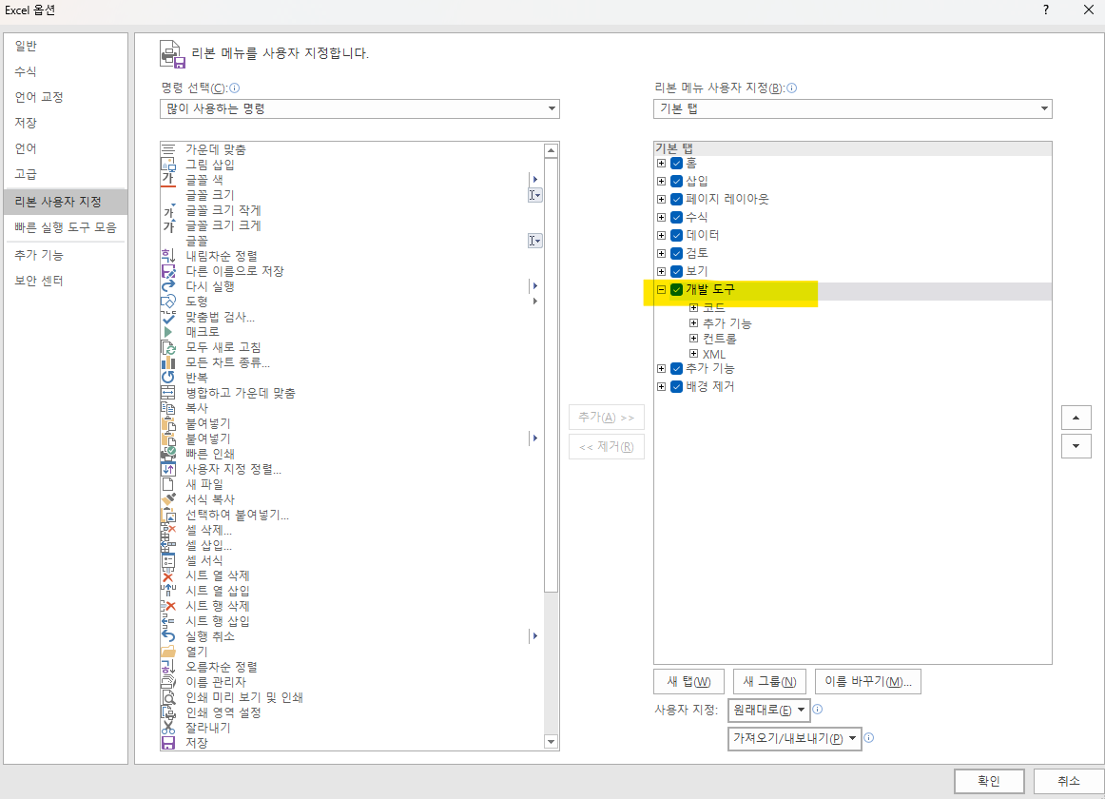Toggle the 페이지 레이아웃 checkbox
This screenshot has width=1105, height=799.
[x=676, y=199]
